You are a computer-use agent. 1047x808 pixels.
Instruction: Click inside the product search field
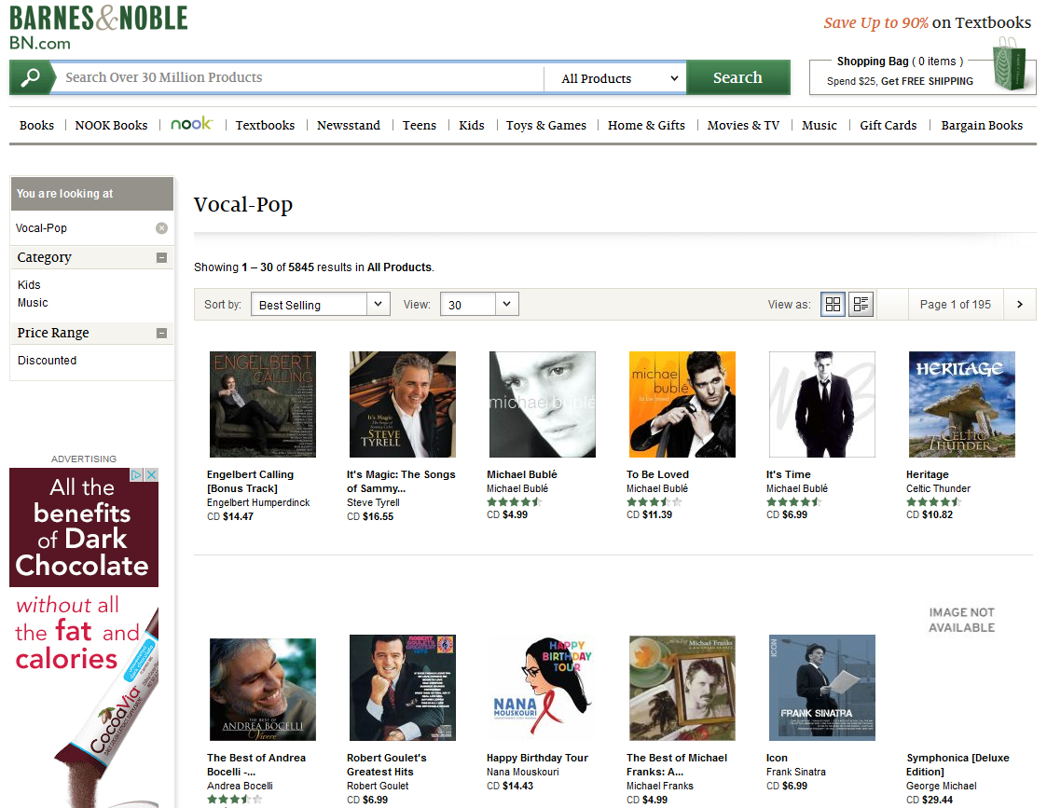[x=280, y=77]
